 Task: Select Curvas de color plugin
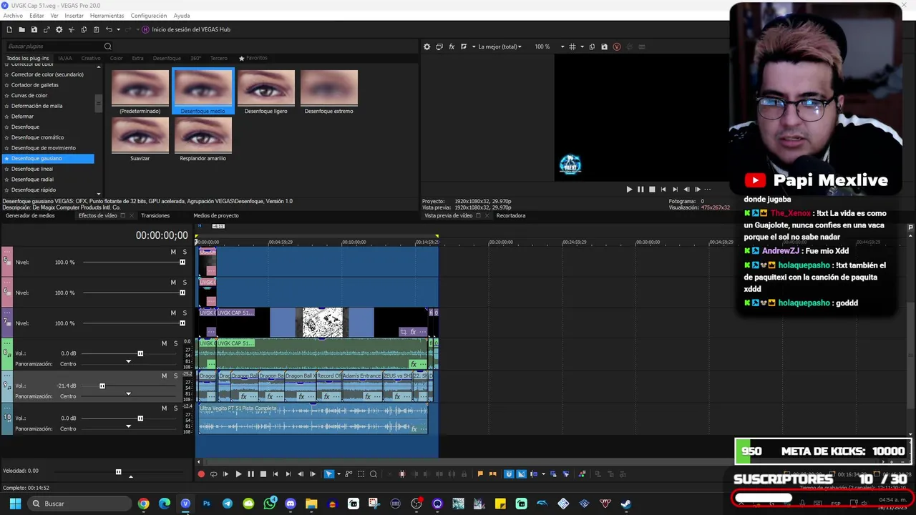click(x=29, y=95)
